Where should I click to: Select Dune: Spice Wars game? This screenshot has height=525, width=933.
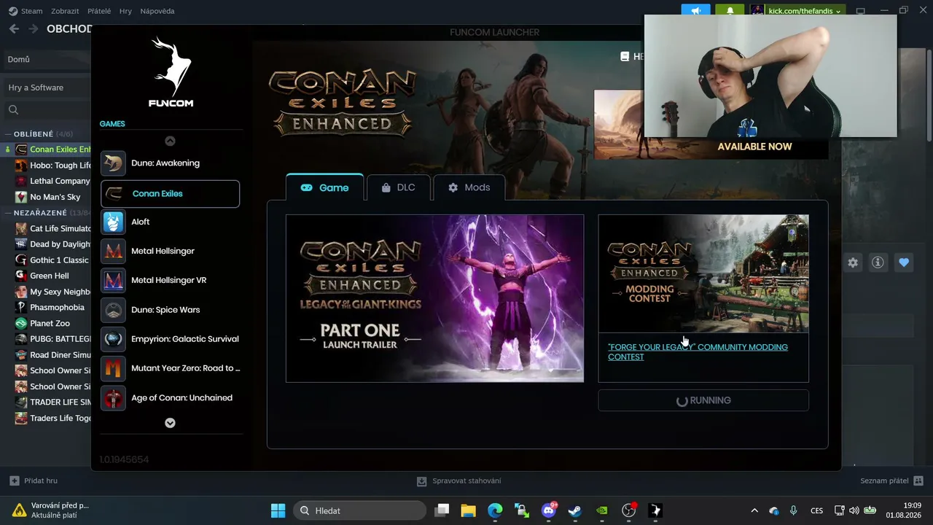point(170,310)
